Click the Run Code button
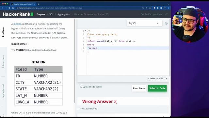The image size is (209, 118). tap(139, 88)
